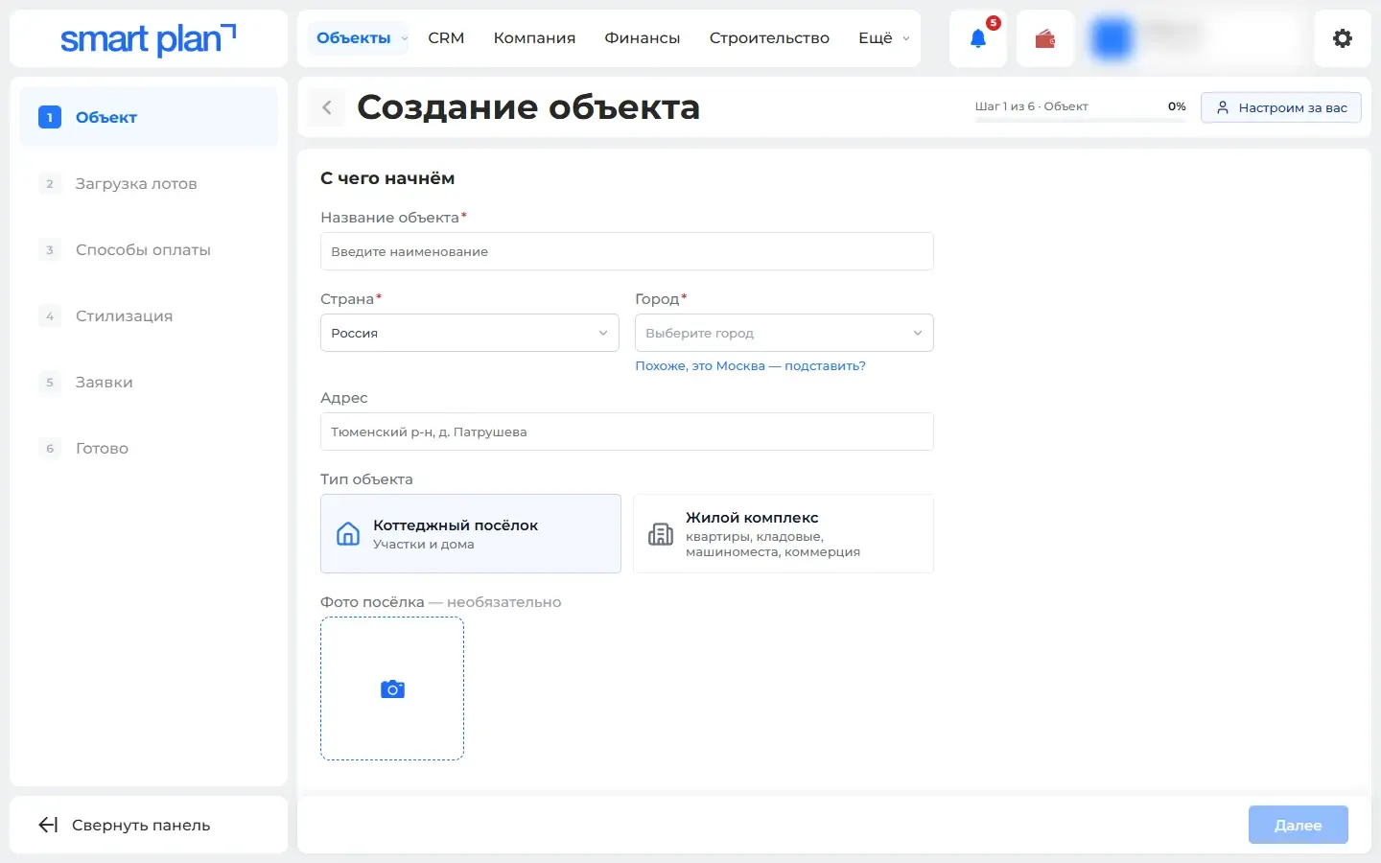The image size is (1381, 863).
Task: Click the Создание объекта heading
Action: 528,107
